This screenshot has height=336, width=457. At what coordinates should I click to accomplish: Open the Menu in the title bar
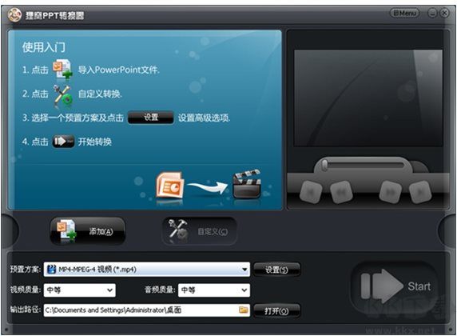(x=404, y=13)
